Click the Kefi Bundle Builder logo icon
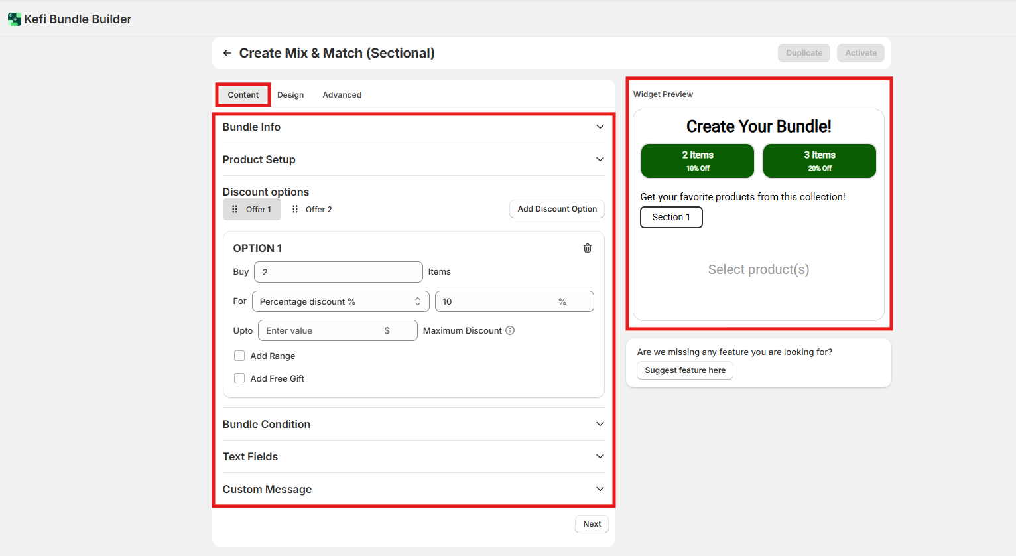 14,19
